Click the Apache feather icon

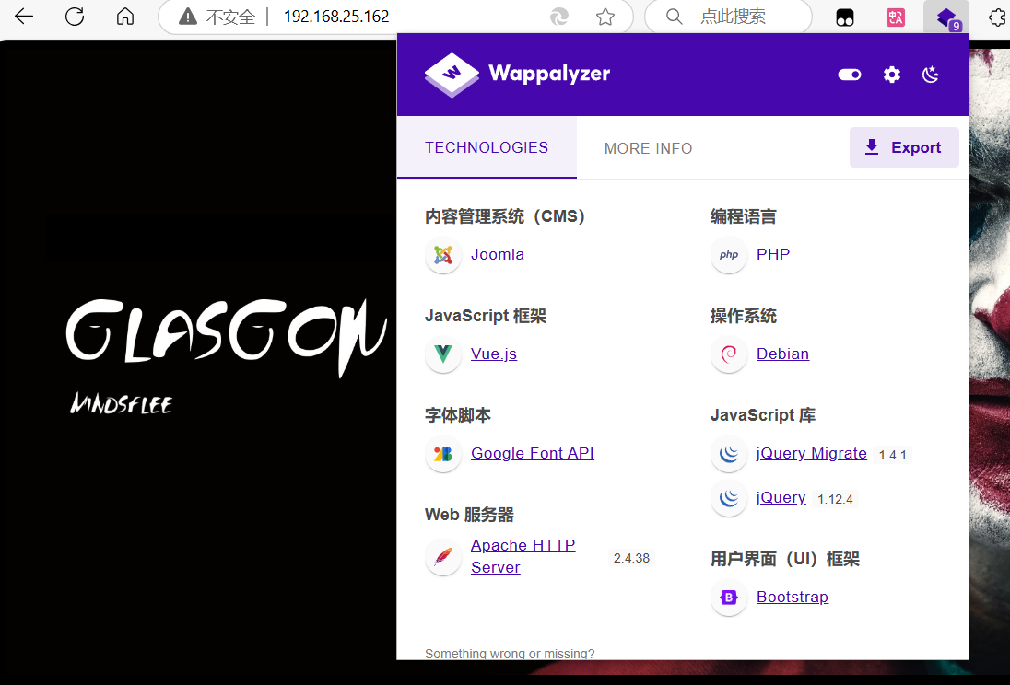tap(443, 556)
